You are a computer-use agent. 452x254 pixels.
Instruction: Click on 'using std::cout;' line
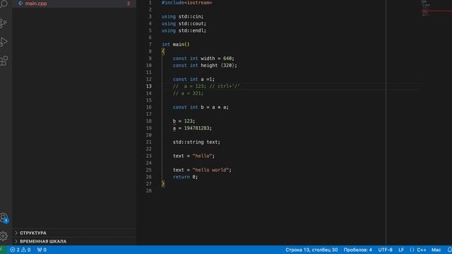point(184,23)
